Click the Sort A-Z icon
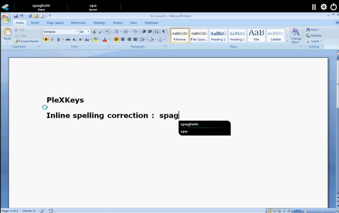 (x=157, y=32)
